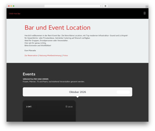Minimize the browser window with yellow button
Screen dimensions: 155x131
coord(11,6)
